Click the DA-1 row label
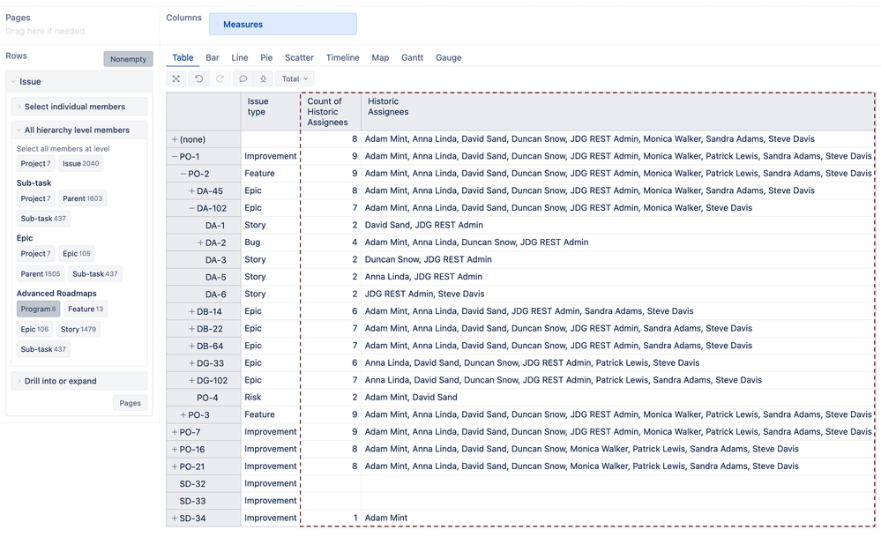Image resolution: width=881 pixels, height=537 pixels. tap(215, 225)
